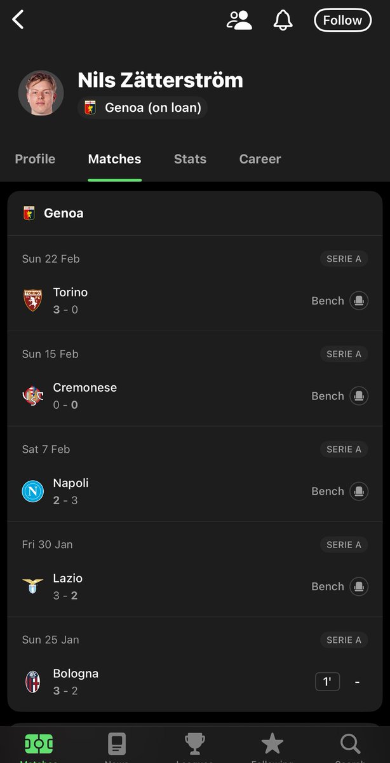390x763 pixels.
Task: Tap the bench seat icon for Lazio match
Action: tap(359, 587)
